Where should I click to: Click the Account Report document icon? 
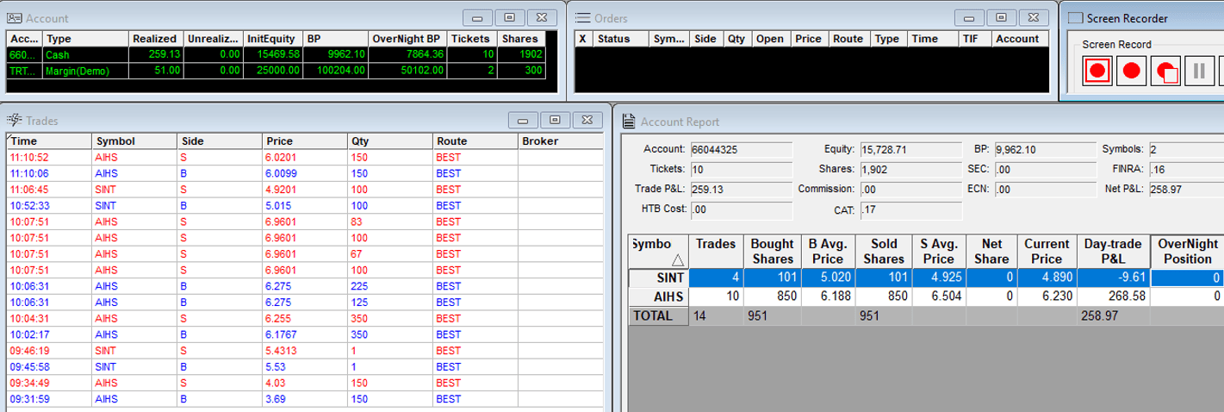point(628,122)
